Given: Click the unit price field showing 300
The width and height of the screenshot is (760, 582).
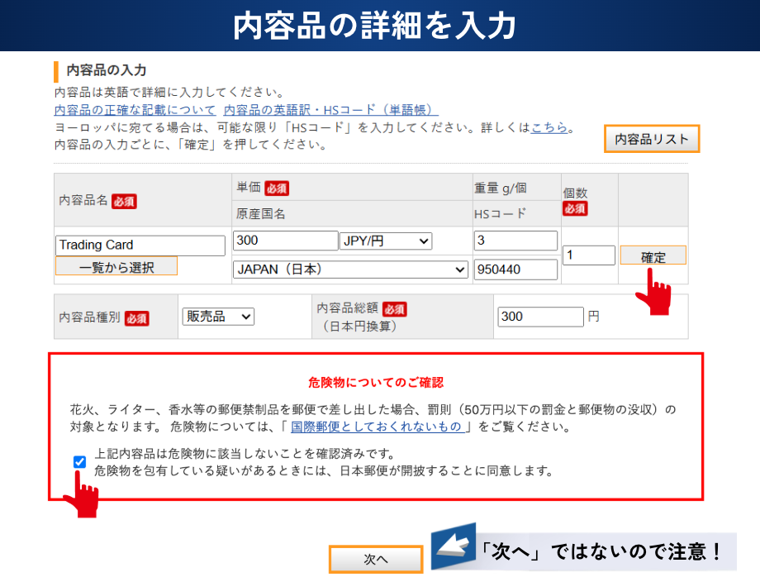Looking at the screenshot, I should (x=285, y=241).
